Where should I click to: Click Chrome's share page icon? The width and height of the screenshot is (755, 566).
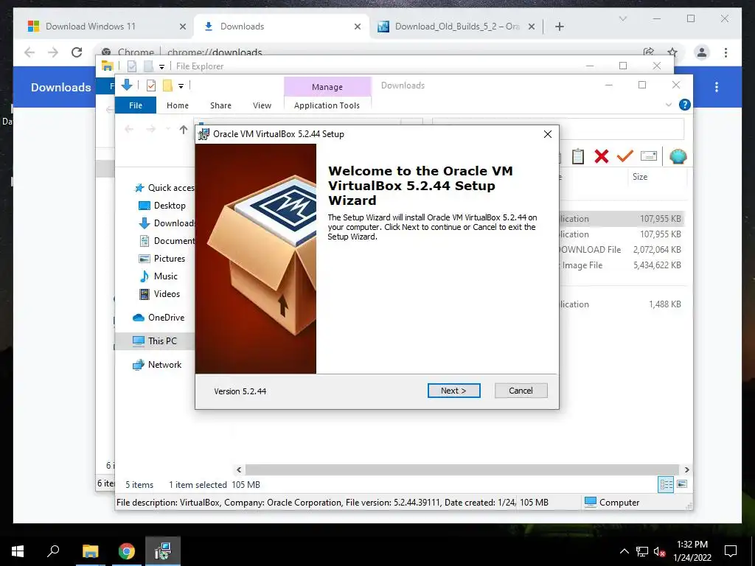649,52
